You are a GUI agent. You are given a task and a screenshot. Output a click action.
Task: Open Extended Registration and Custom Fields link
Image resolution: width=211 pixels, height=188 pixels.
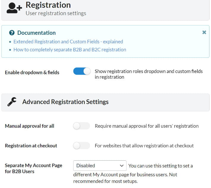click(x=68, y=42)
